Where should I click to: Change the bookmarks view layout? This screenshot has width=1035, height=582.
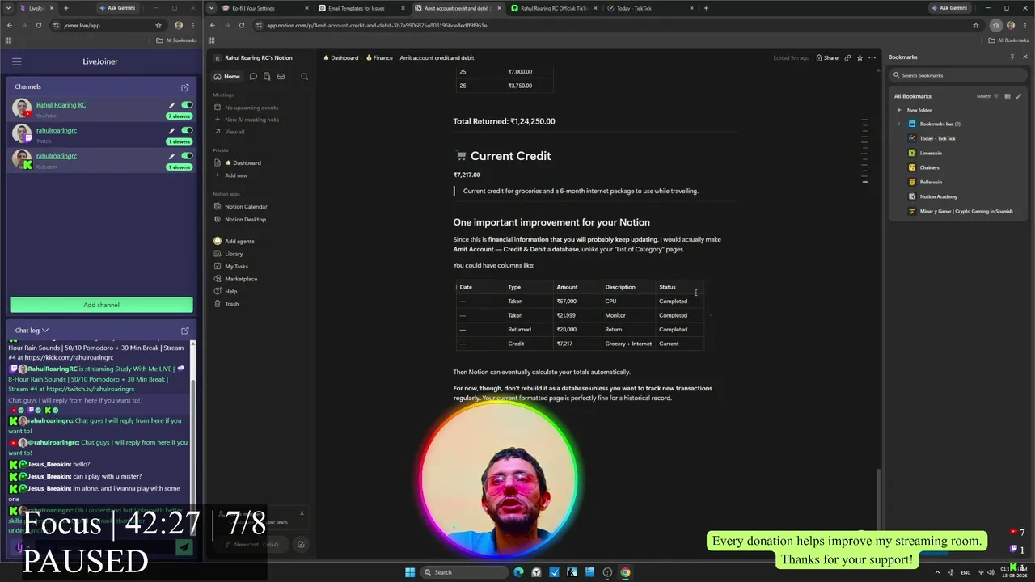[1008, 96]
